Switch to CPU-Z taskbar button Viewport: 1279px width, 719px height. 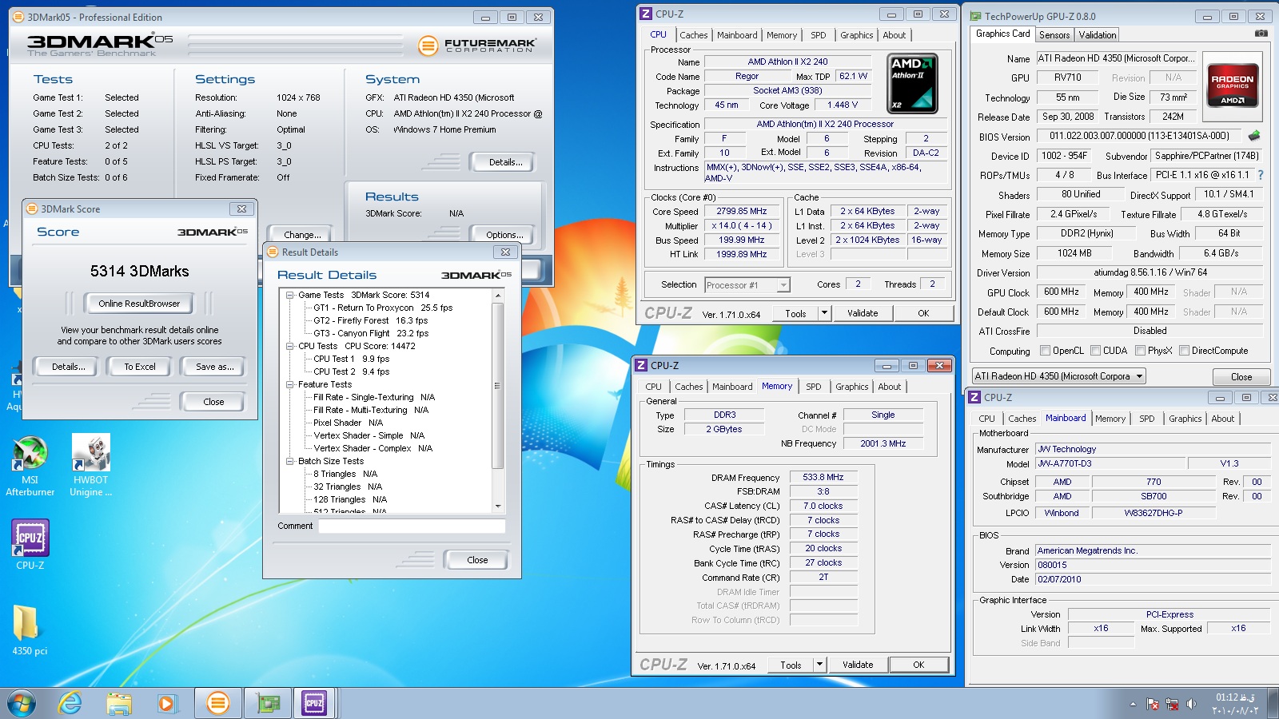(x=314, y=703)
